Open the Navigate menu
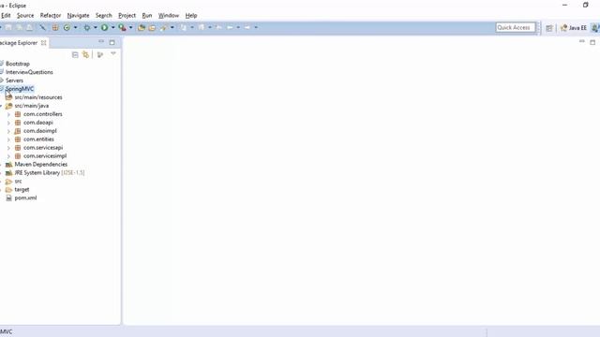Screen dimensions: 600x337 [x=78, y=15]
